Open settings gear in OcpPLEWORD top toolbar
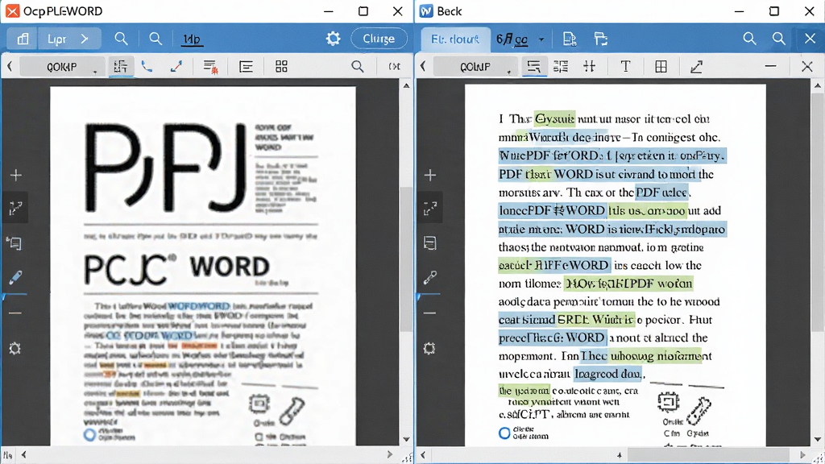Viewport: 825px width, 464px height. click(x=333, y=39)
